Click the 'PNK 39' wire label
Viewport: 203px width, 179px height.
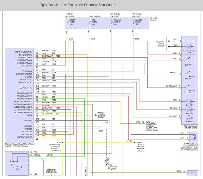[x=48, y=70]
